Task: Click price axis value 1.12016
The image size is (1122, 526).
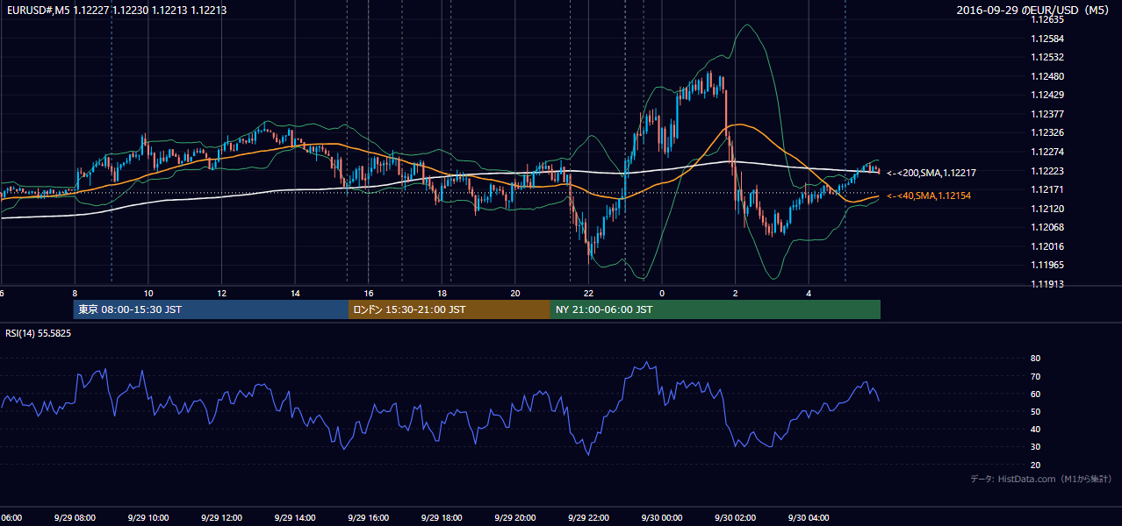Action: point(1046,246)
